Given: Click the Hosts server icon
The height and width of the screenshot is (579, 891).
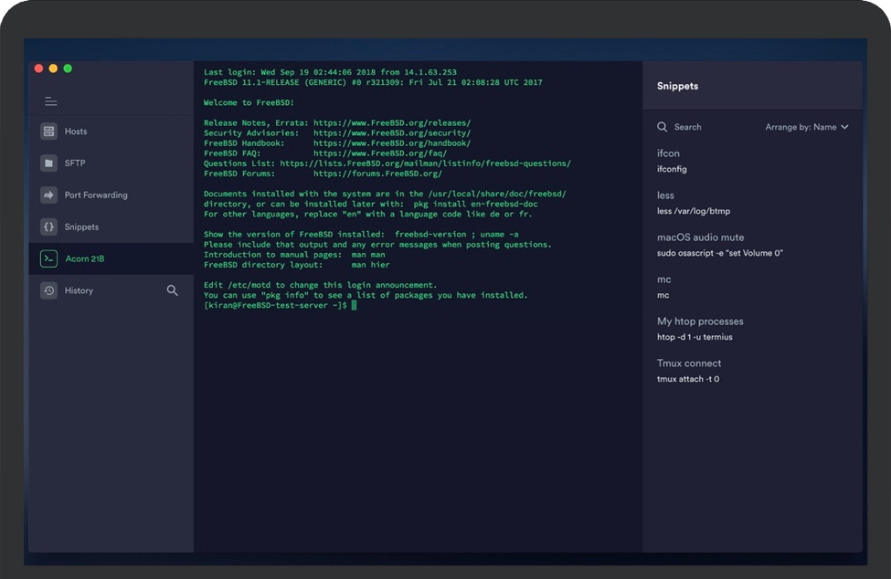Looking at the screenshot, I should 48,132.
